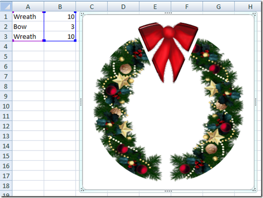Screen dimensions: 263x198
Task: Click cell A1 containing Wreath
Action: click(28, 16)
